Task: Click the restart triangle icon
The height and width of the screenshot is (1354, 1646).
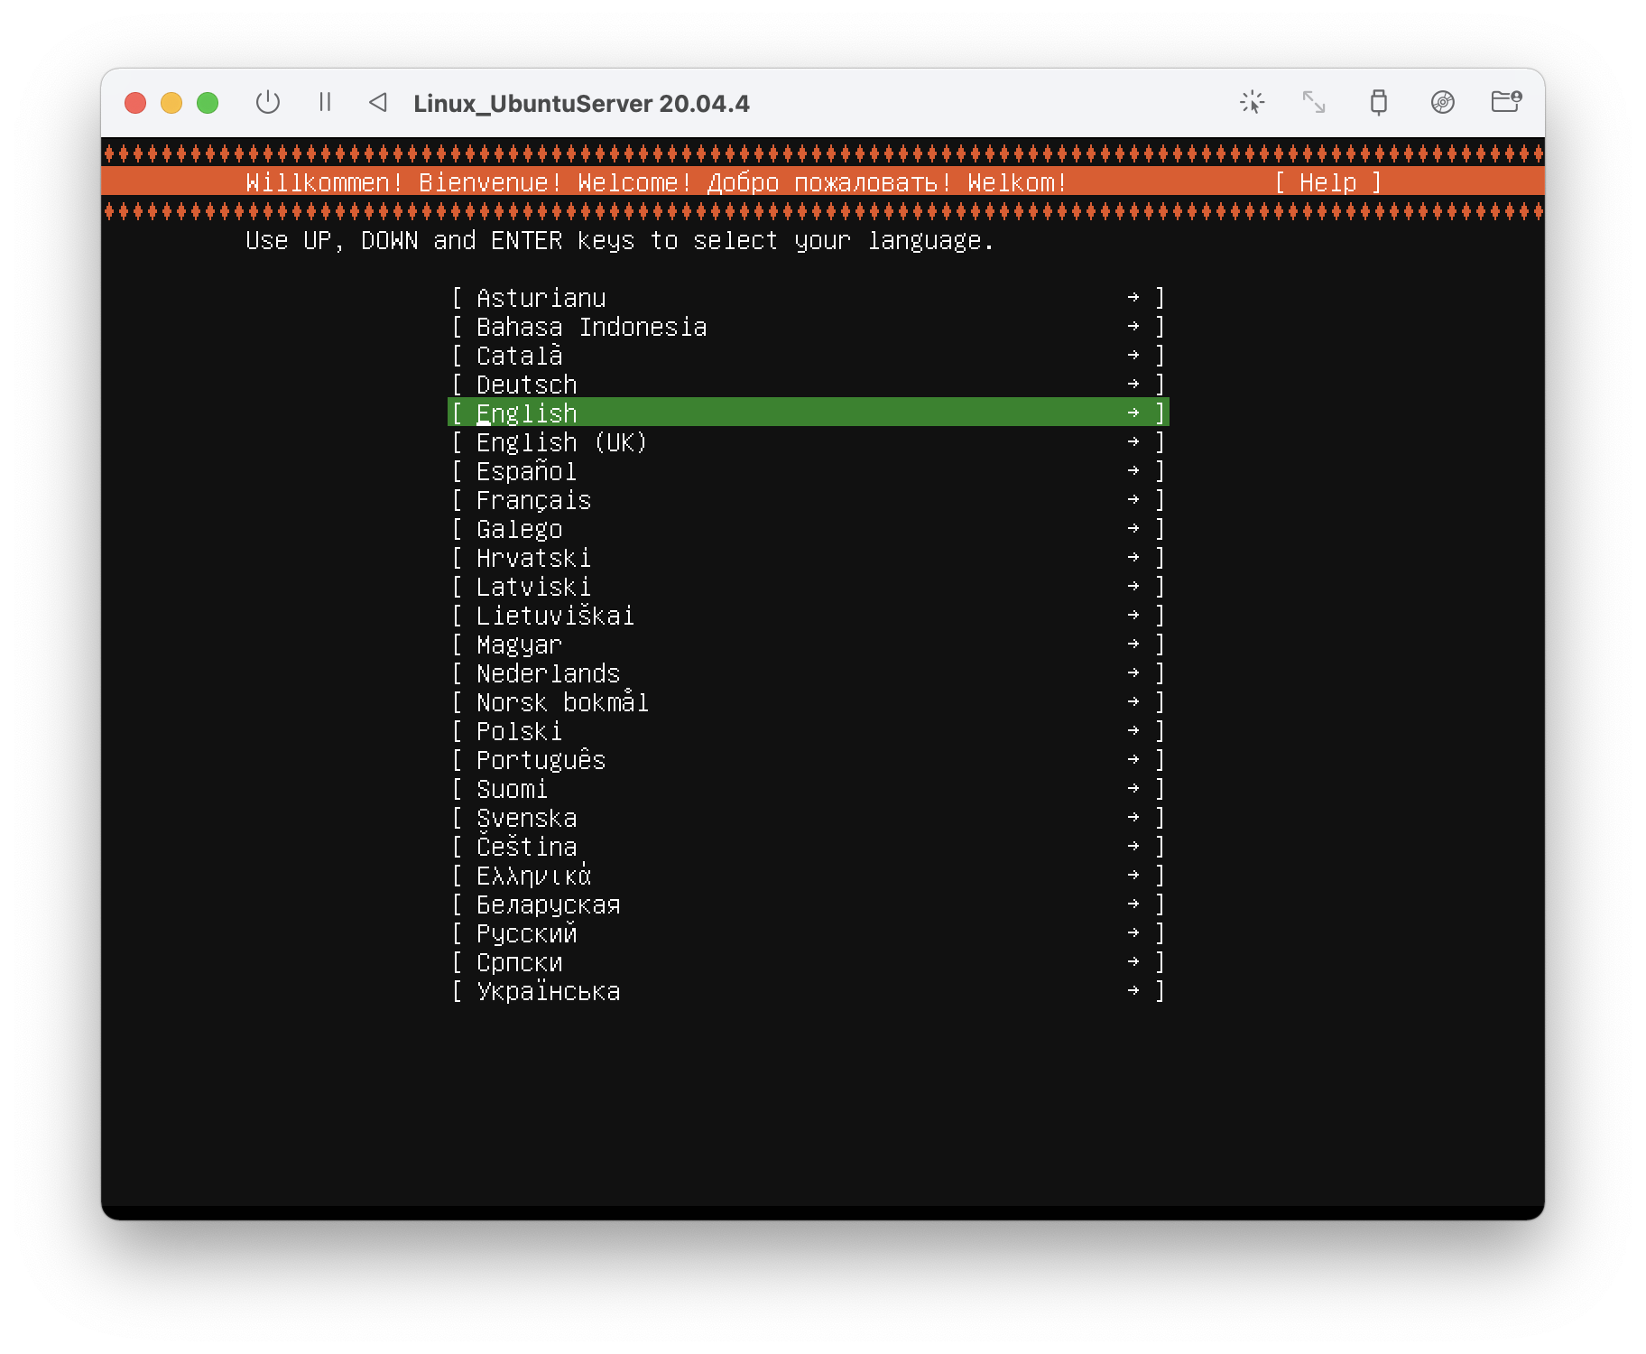Action: (x=378, y=102)
